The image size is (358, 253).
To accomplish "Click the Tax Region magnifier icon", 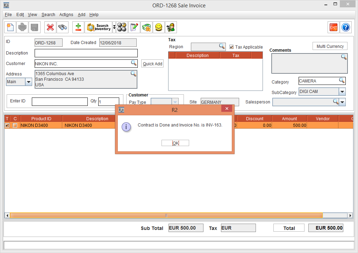I will [x=222, y=46].
